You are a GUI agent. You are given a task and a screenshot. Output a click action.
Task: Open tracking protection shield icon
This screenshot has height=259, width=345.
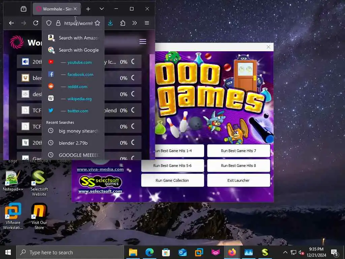[49, 23]
